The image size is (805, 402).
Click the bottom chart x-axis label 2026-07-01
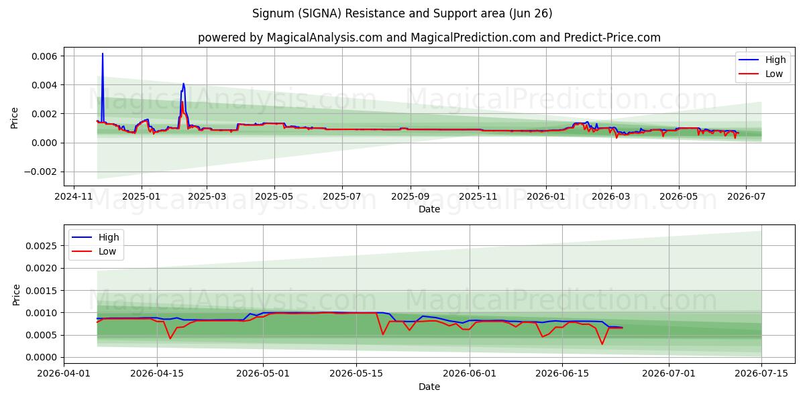point(669,375)
